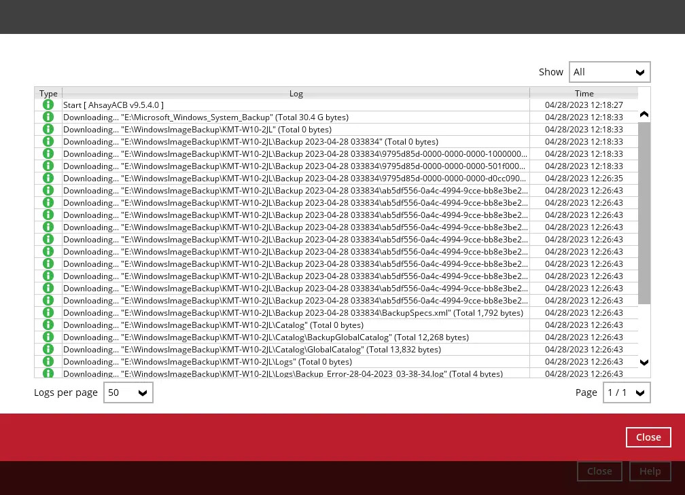Expand the Logs per page dropdown
This screenshot has width=685, height=495.
128,392
